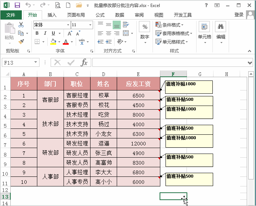Open the 单元格 cells group
The image size is (256, 206).
pyautogui.click(x=205, y=33)
